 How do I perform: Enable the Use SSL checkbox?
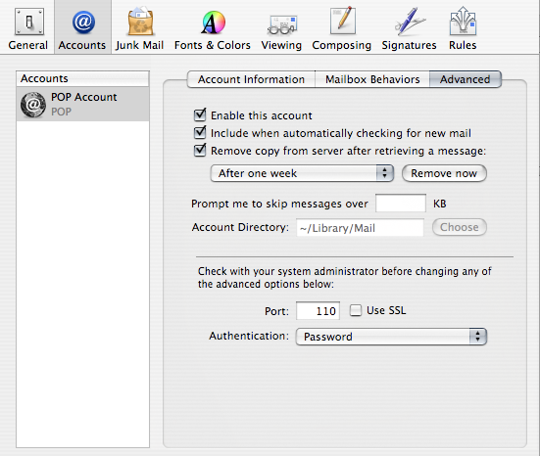pos(356,310)
